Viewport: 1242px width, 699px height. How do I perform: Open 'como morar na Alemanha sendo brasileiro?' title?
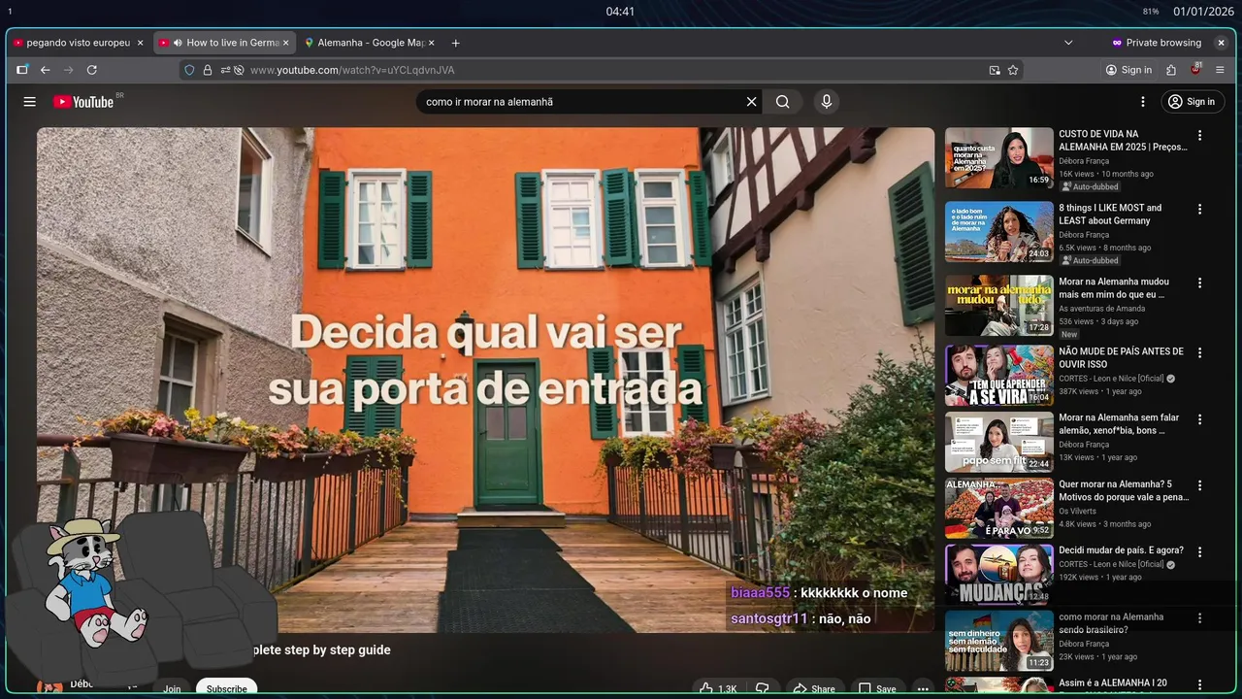tap(1111, 623)
